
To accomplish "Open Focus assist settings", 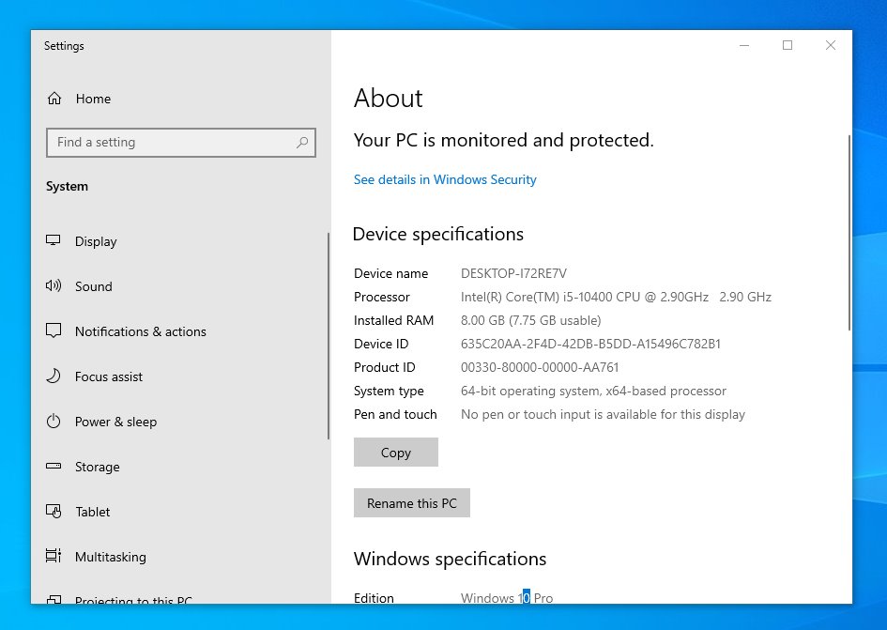I will (x=109, y=376).
